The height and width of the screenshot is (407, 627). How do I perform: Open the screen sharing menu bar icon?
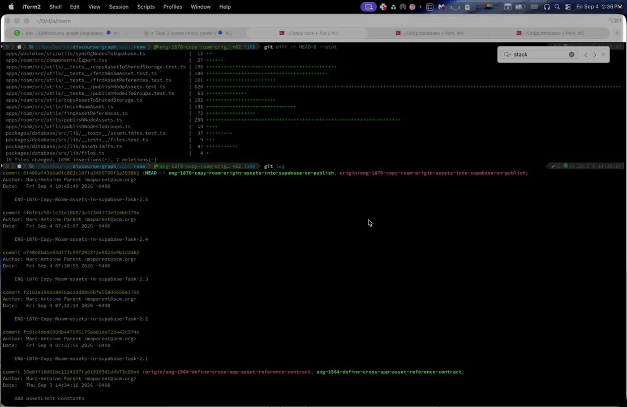(368, 7)
